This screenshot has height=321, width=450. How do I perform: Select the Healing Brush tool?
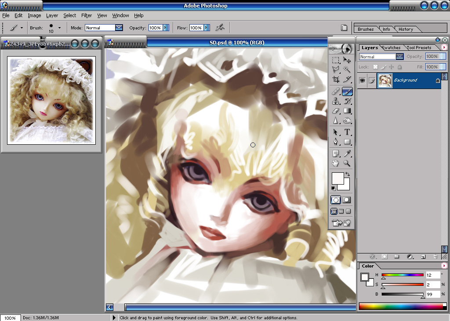click(x=335, y=91)
